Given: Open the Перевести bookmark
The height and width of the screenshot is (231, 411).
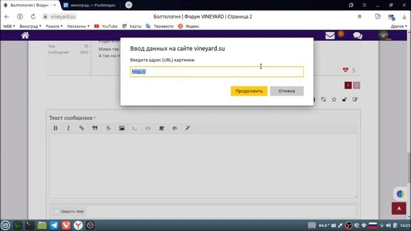Looking at the screenshot, I should click(160, 26).
